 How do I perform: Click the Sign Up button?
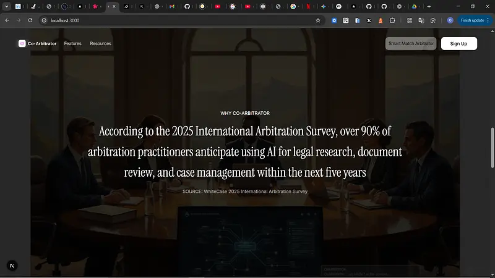[458, 44]
